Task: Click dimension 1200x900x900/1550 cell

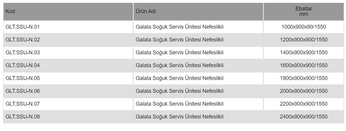Action: pos(304,40)
